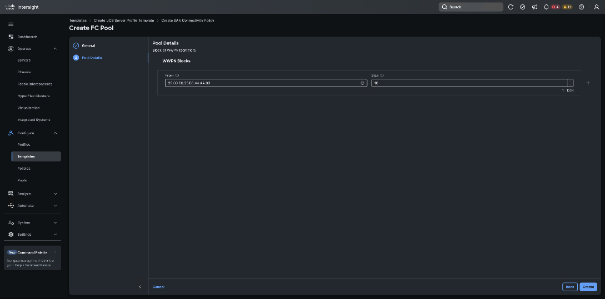Show the red critical alarms badge
The image size is (605, 299).
click(x=555, y=7)
